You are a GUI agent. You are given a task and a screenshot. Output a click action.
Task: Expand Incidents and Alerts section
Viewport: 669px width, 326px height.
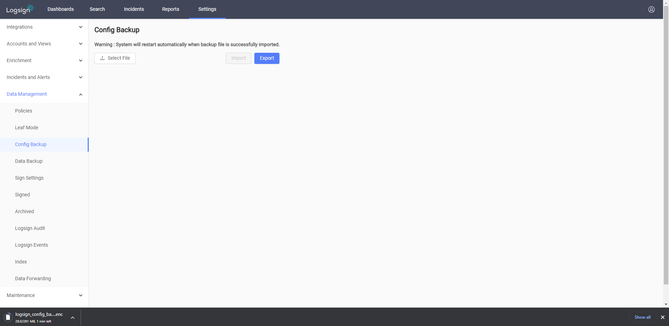44,77
